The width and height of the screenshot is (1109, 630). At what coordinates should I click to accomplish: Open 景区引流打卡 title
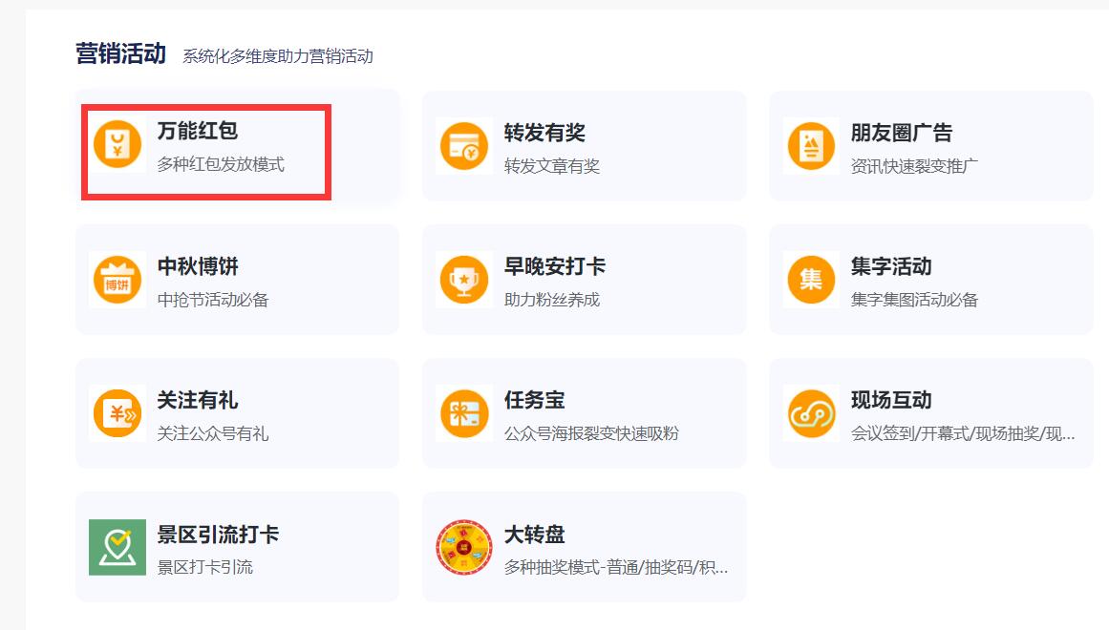coord(218,534)
